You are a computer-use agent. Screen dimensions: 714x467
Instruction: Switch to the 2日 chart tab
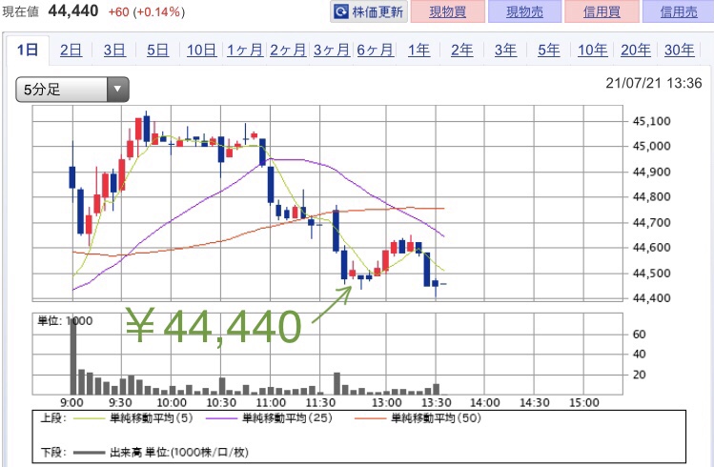tap(71, 50)
